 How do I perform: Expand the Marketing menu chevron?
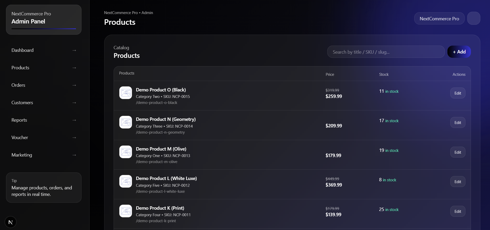(x=74, y=155)
